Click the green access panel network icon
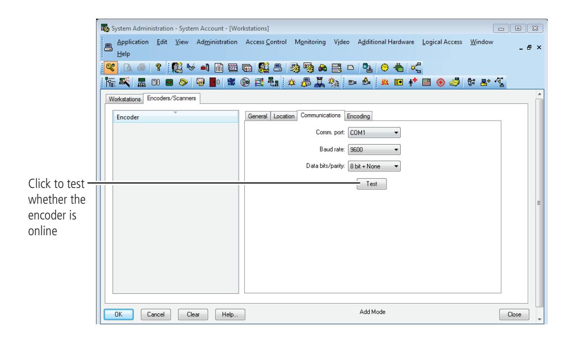This screenshot has width=573, height=341. click(141, 83)
